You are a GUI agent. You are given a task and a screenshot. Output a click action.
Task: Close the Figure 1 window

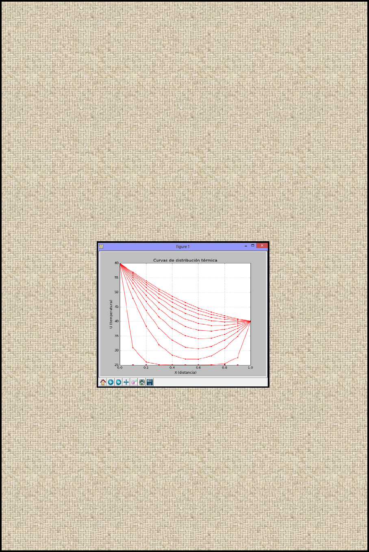coord(262,246)
